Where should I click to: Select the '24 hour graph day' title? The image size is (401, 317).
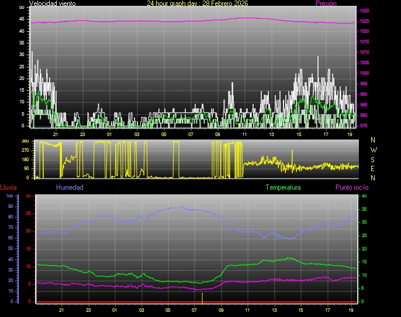coord(197,4)
